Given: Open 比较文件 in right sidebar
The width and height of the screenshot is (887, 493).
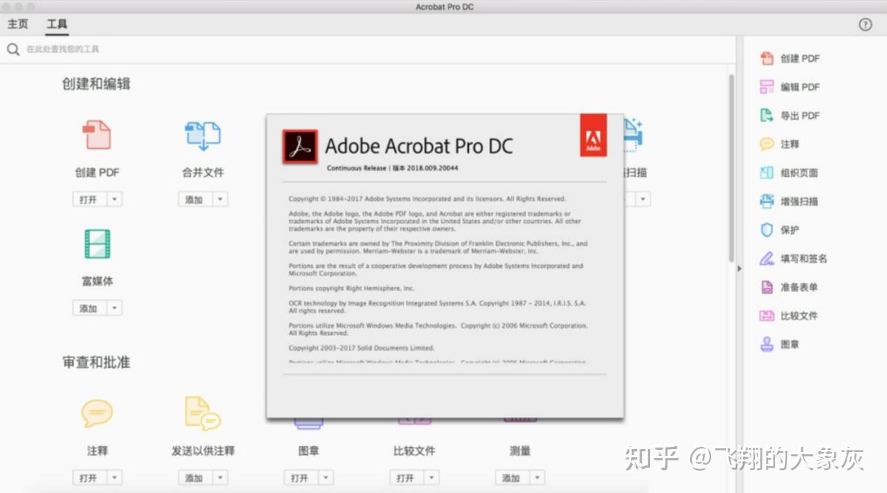Looking at the screenshot, I should (788, 316).
